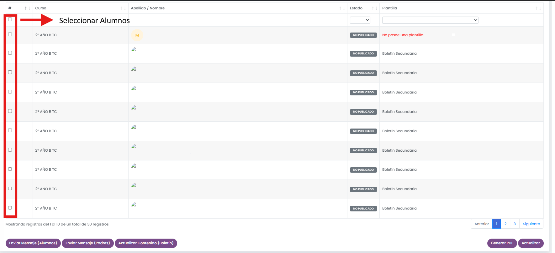This screenshot has width=555, height=253.
Task: Select the second student row checkbox
Action: (x=10, y=53)
